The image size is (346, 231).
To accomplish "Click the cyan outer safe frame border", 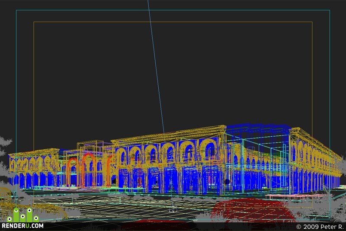I will (173, 10).
